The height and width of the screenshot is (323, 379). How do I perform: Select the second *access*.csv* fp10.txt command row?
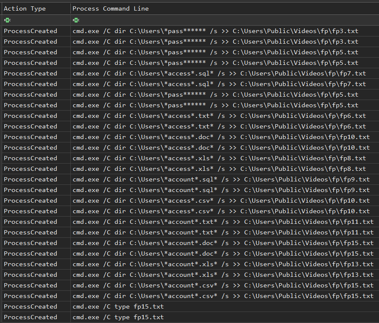pos(220,211)
